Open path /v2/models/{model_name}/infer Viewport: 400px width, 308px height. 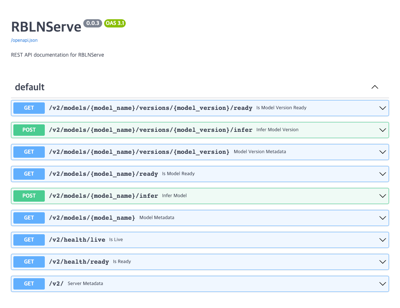(x=103, y=196)
